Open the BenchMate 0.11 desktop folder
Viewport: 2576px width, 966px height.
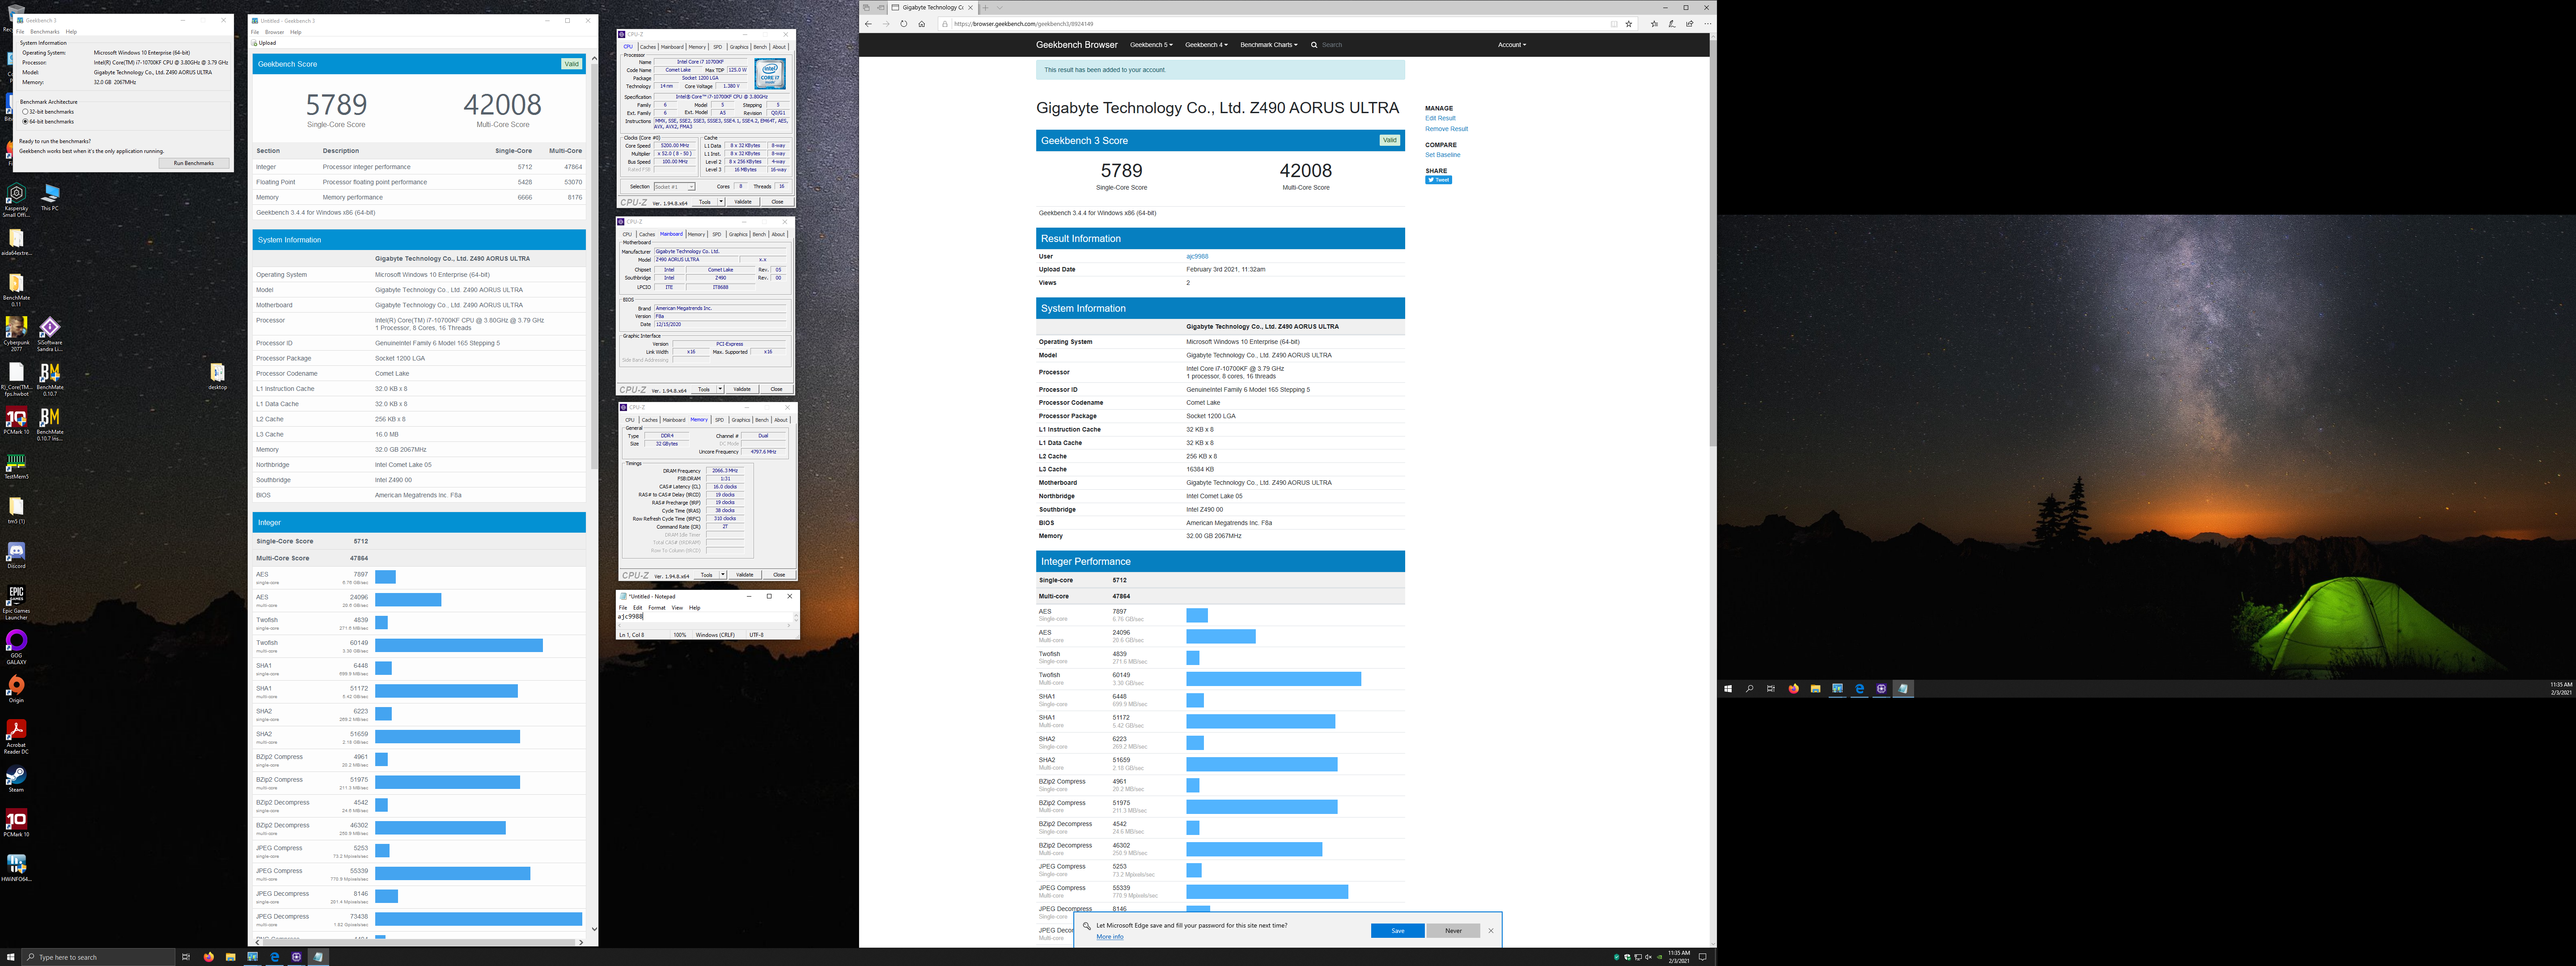point(16,290)
